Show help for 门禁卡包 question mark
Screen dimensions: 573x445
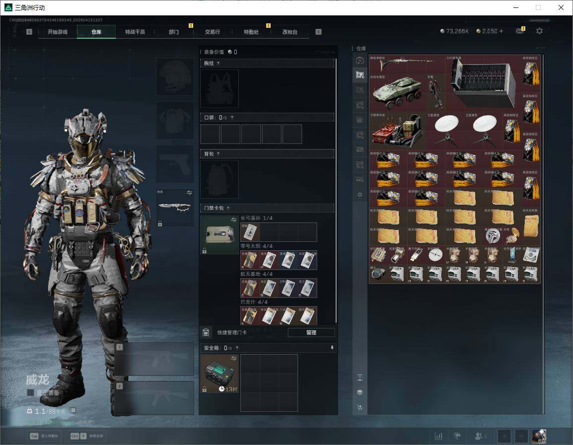228,208
